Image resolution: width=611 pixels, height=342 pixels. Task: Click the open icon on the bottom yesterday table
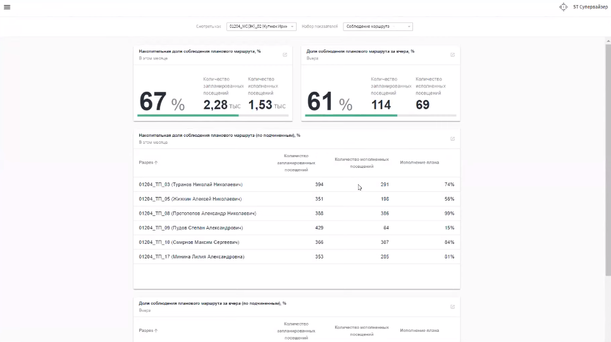(452, 307)
